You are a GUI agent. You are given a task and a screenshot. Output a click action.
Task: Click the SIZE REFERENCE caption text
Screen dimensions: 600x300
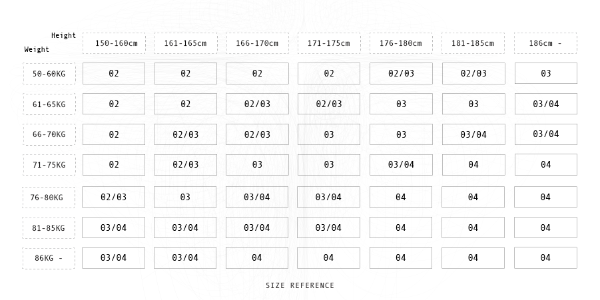click(x=300, y=286)
